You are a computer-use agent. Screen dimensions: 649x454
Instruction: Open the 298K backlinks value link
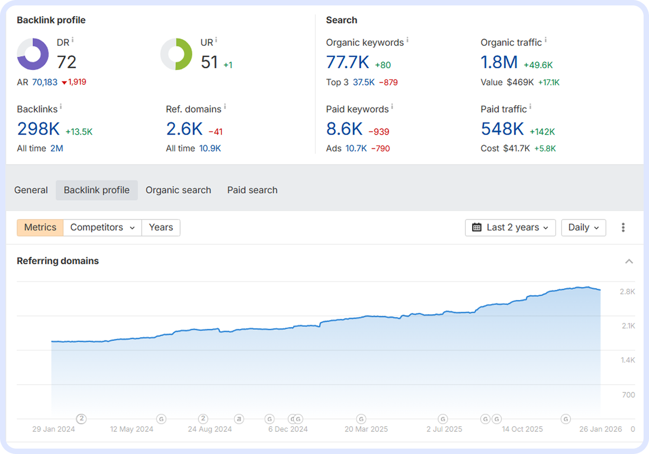point(38,129)
